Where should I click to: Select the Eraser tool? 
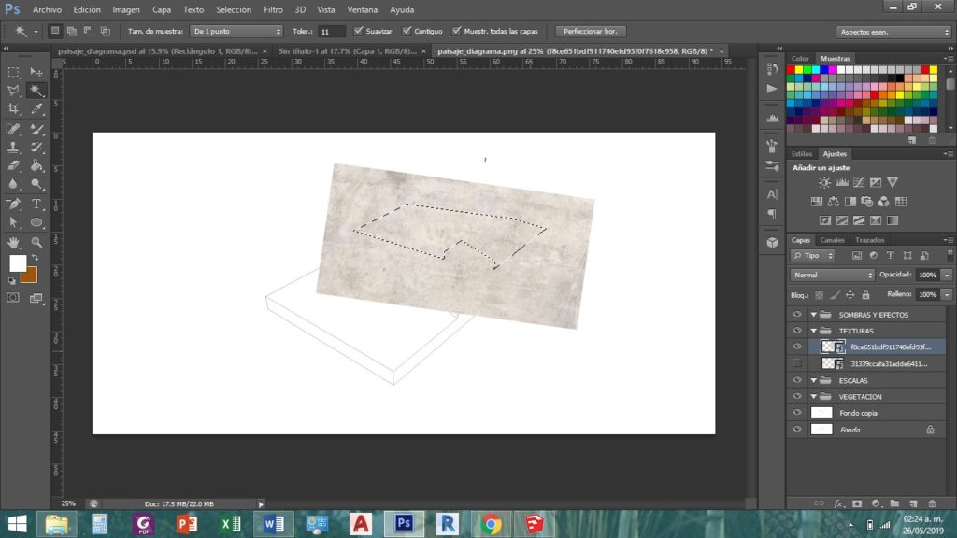[13, 165]
